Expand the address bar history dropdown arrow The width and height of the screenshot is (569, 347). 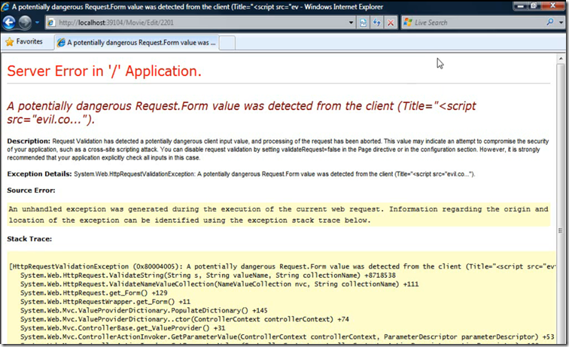(351, 23)
